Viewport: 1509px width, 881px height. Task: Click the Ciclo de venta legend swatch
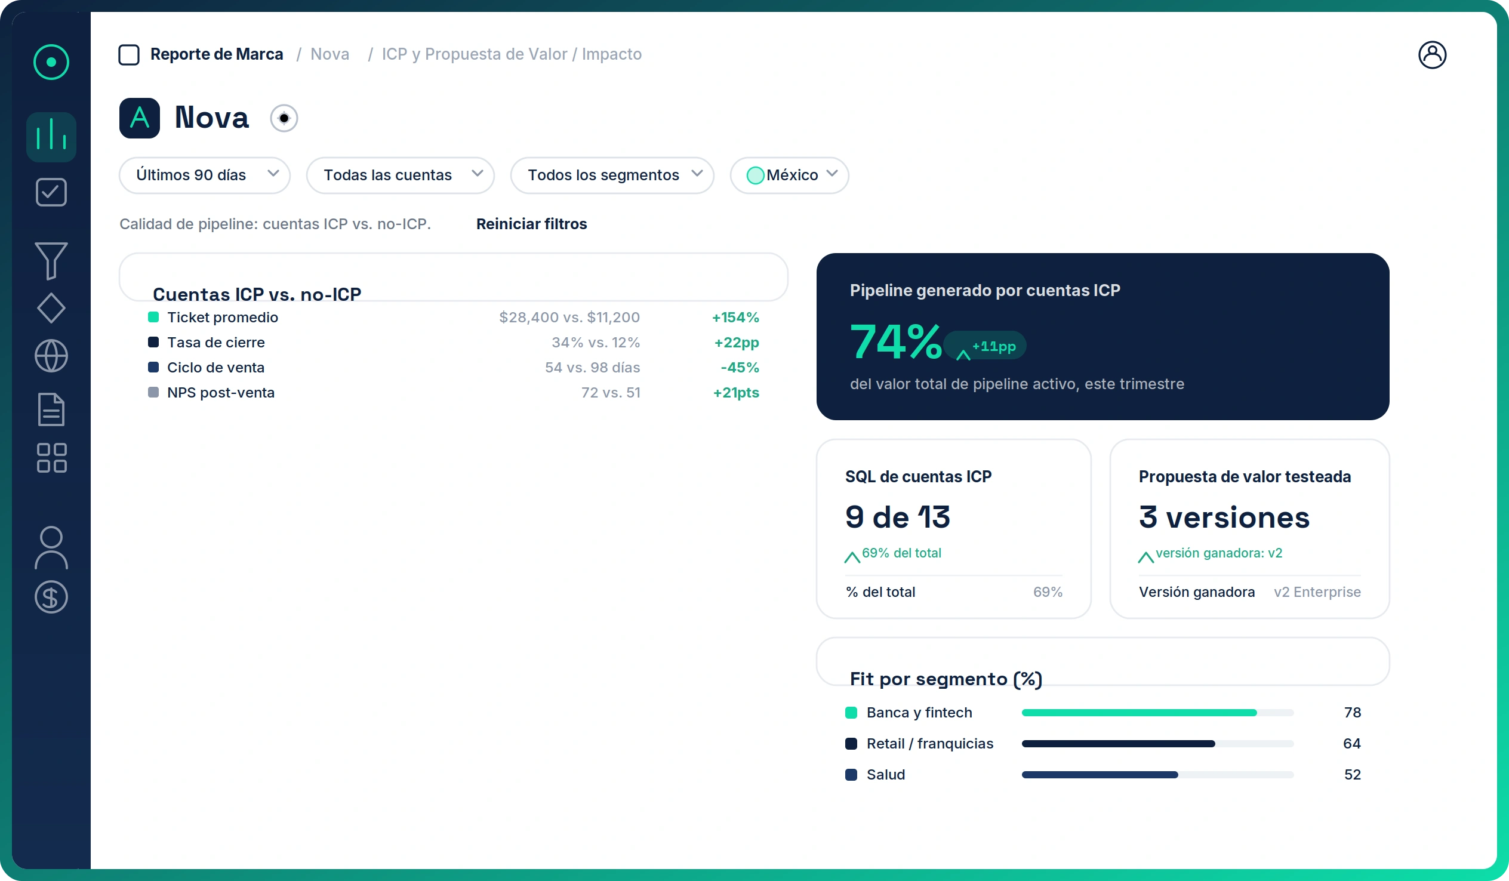[153, 367]
